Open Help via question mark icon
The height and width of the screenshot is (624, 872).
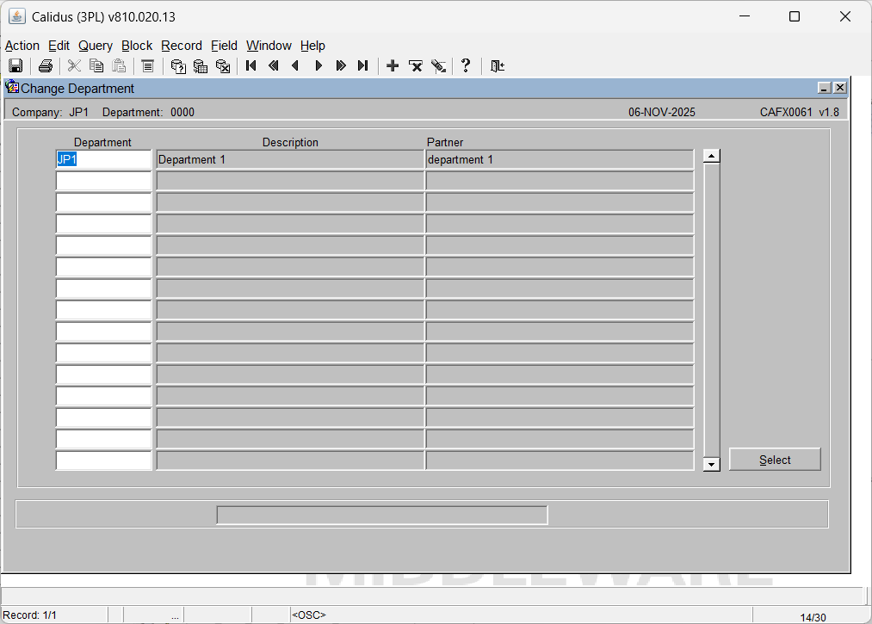[466, 66]
